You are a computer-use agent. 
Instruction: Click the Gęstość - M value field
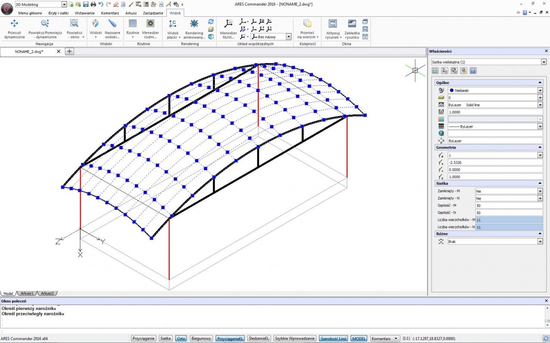509,206
